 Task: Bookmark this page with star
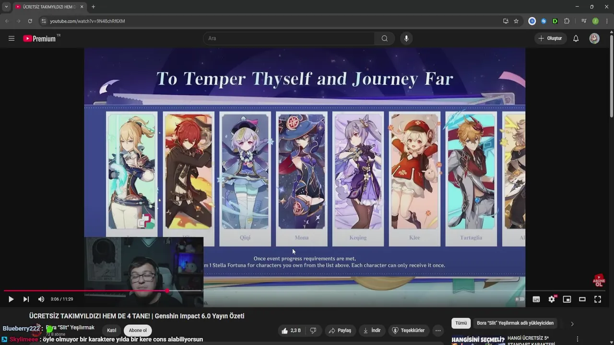(x=516, y=21)
